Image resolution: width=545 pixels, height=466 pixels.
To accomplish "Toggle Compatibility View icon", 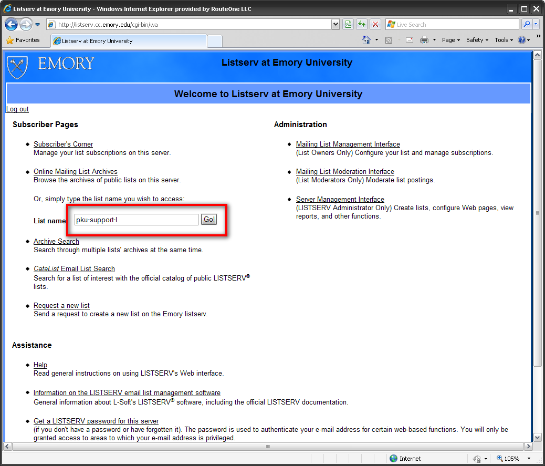I will tap(348, 24).
